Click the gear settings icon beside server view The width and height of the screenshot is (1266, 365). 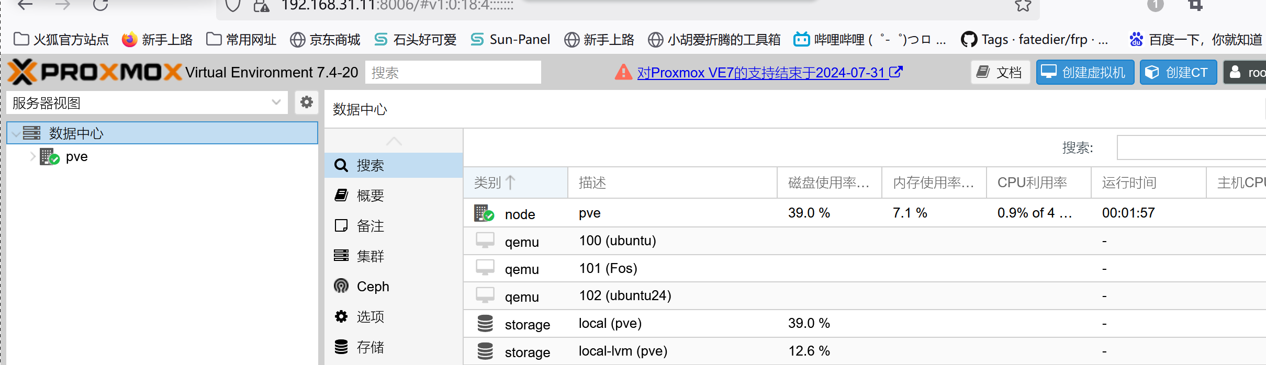coord(307,102)
